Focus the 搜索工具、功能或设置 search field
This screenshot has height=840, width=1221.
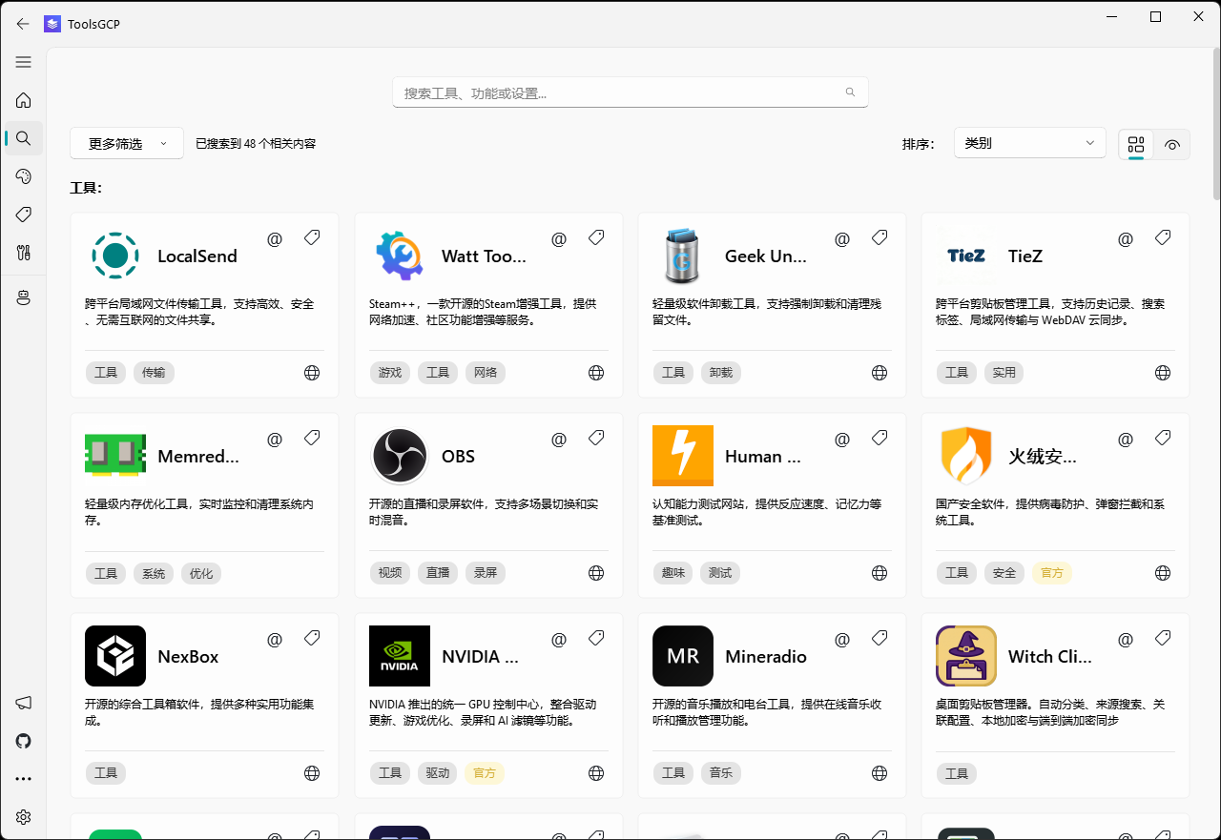pos(631,92)
